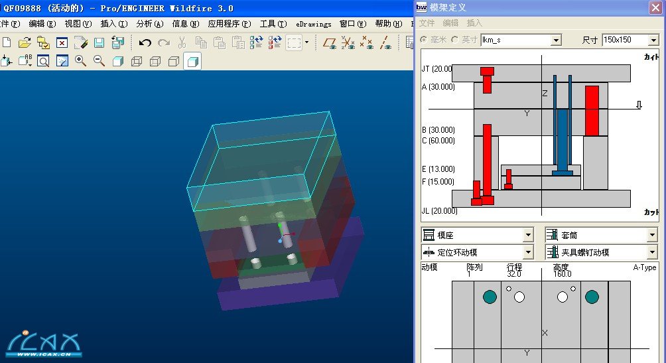Select the 英寸 radio button
This screenshot has width=666, height=363.
pyautogui.click(x=455, y=40)
